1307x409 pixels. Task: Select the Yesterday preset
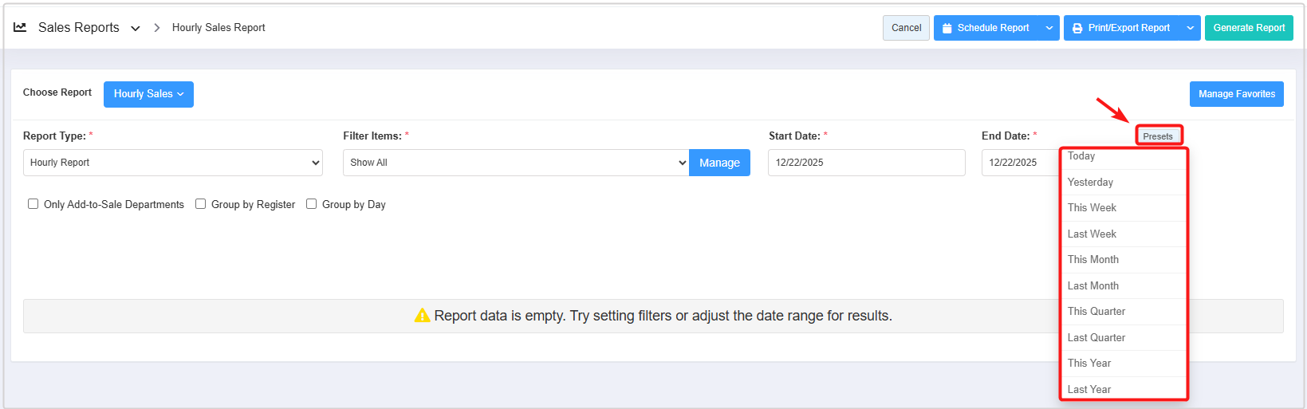(x=1090, y=183)
